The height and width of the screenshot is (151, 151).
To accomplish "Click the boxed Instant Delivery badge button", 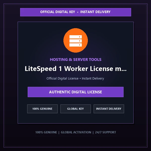I will [x=109, y=109].
